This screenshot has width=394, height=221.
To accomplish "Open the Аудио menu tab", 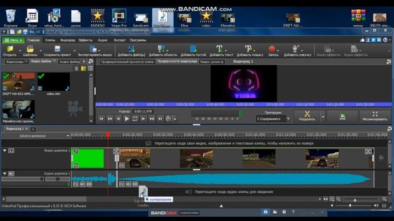I will coord(103,40).
